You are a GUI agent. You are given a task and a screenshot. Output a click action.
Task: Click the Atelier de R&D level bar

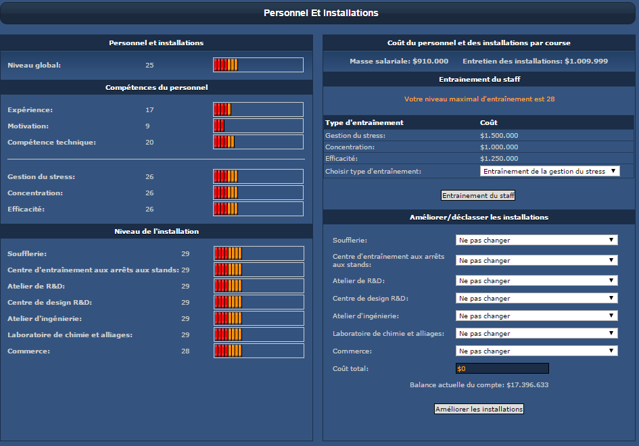tap(259, 286)
